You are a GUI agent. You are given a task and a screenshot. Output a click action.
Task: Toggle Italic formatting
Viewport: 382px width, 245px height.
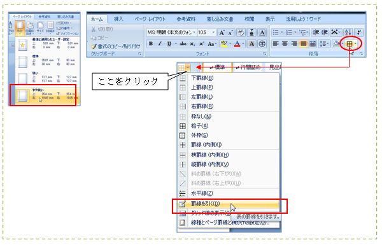(160, 44)
